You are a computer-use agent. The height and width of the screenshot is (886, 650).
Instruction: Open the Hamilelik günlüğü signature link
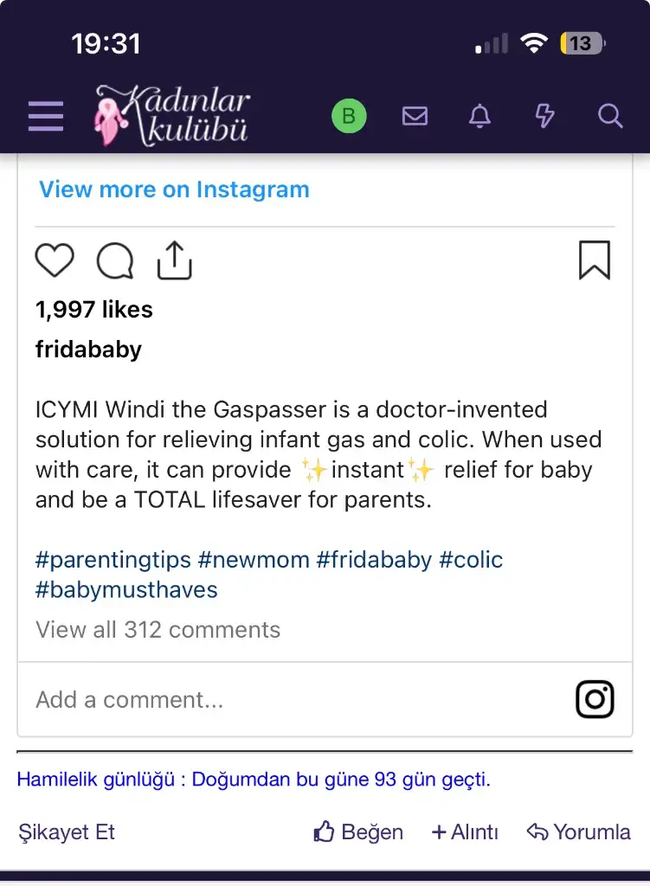[x=253, y=780]
